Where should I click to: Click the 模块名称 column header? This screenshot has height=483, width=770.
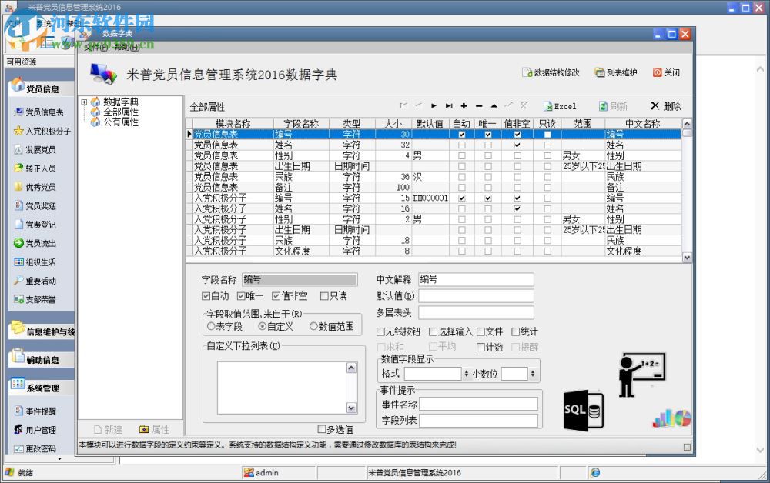click(233, 124)
